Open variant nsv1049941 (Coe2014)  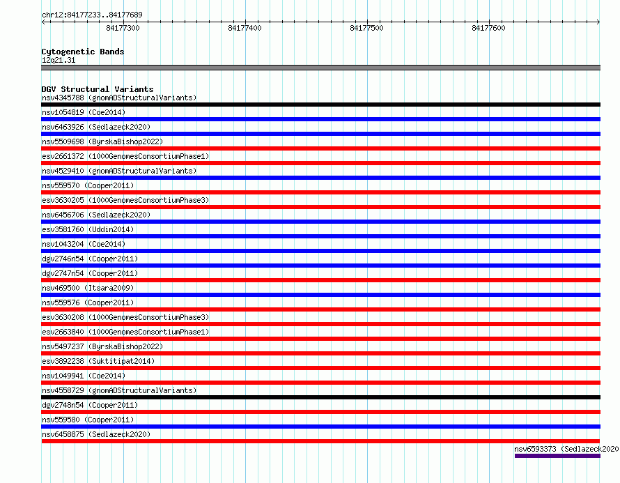coord(84,376)
